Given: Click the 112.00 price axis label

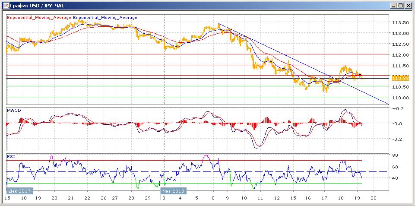Looking at the screenshot, I should click(400, 55).
